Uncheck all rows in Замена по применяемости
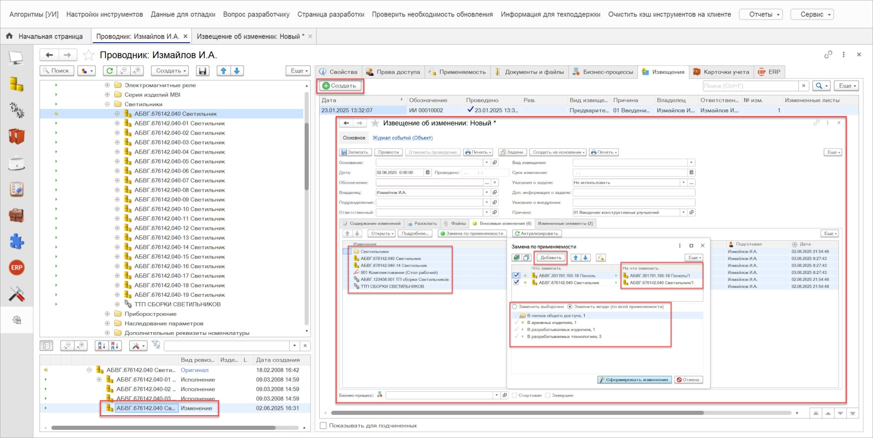 [527, 258]
